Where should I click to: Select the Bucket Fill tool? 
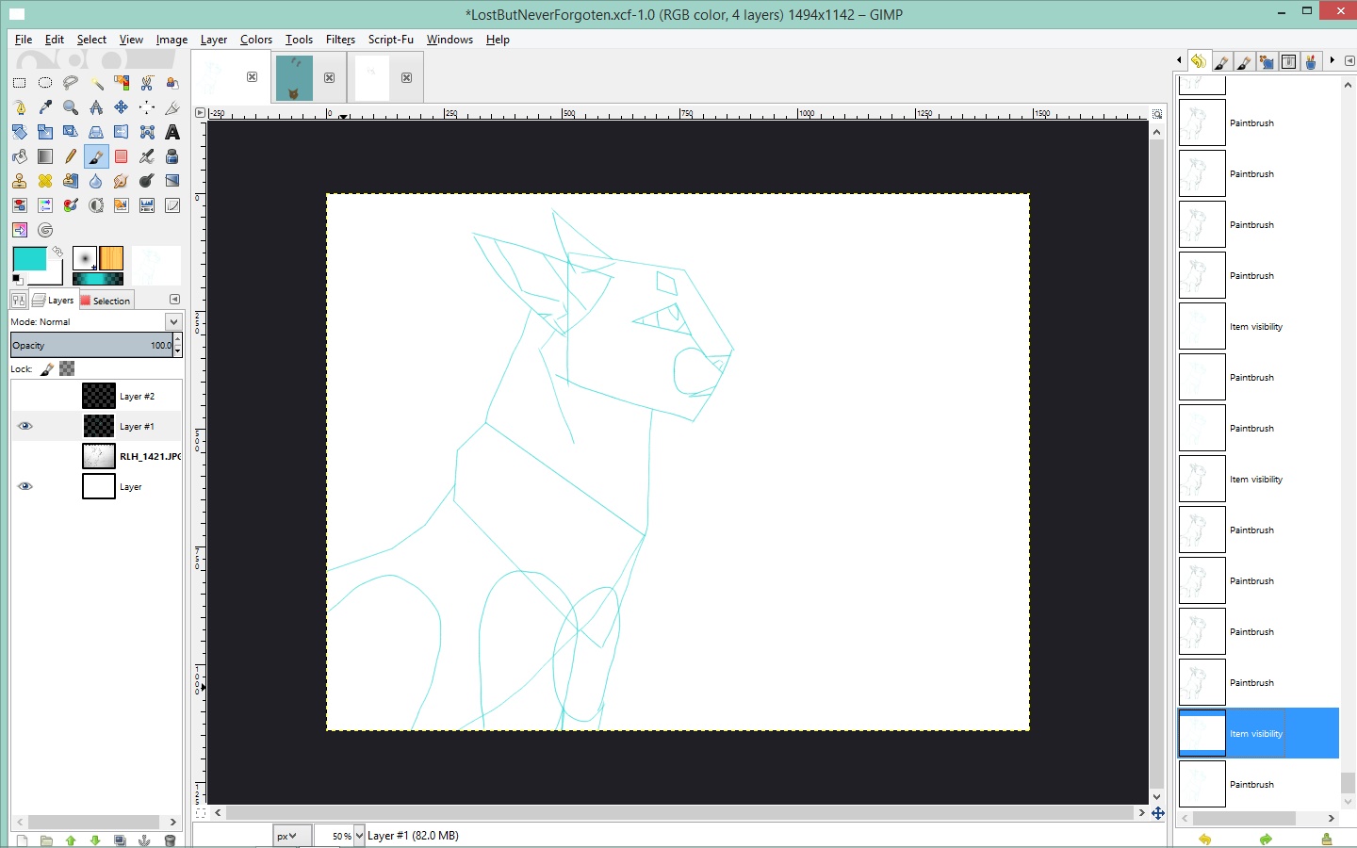pyautogui.click(x=20, y=156)
